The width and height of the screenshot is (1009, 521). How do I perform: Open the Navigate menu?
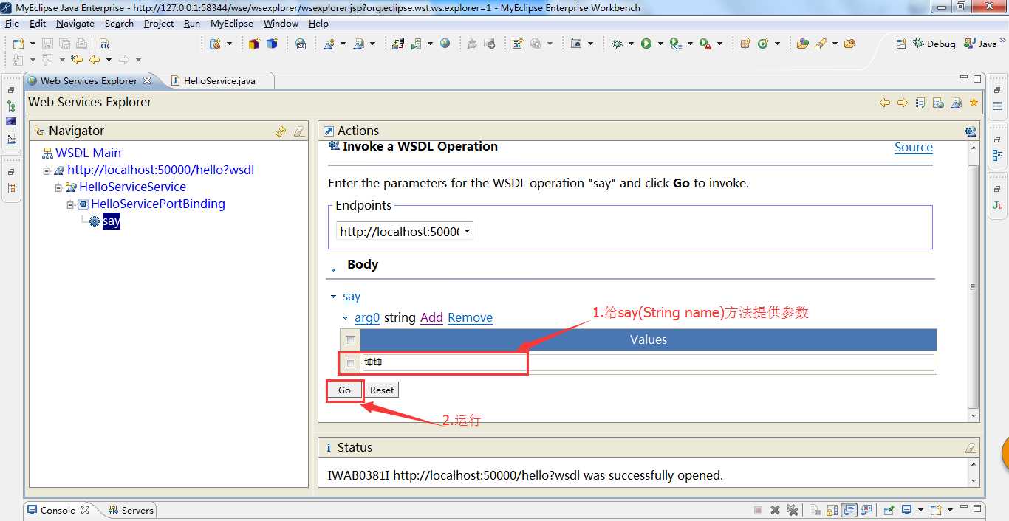coord(75,24)
